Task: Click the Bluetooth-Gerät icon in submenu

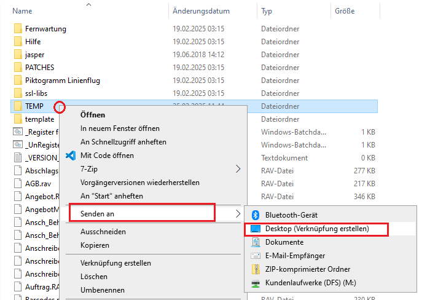Action: 256,215
